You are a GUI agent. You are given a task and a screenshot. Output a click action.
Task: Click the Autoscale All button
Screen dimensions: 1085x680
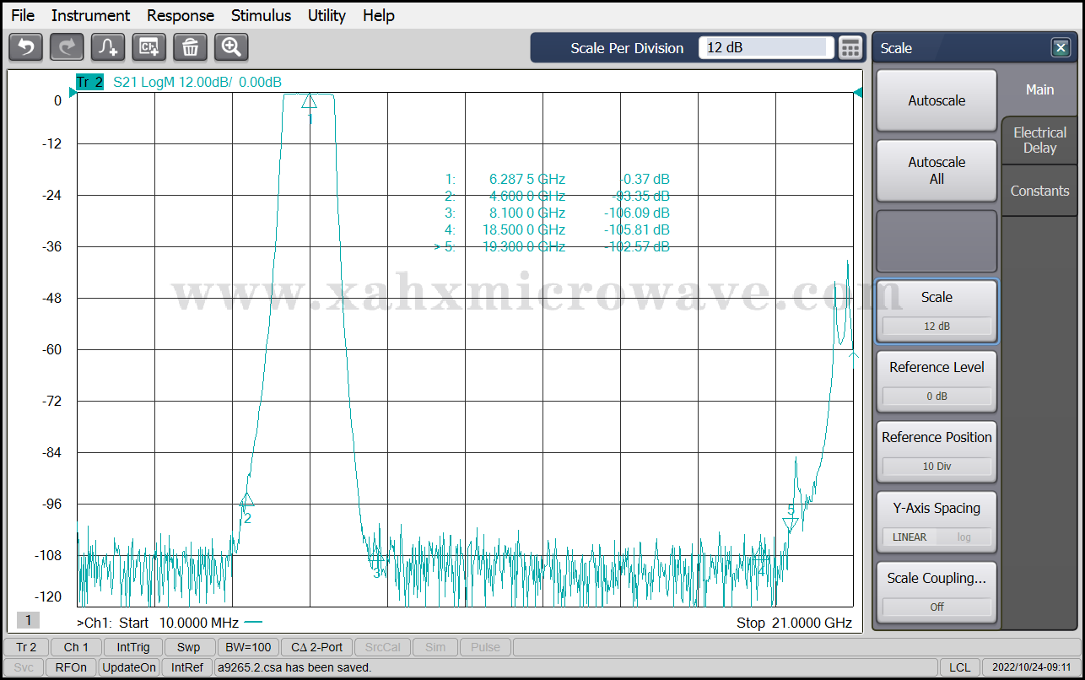coord(937,170)
